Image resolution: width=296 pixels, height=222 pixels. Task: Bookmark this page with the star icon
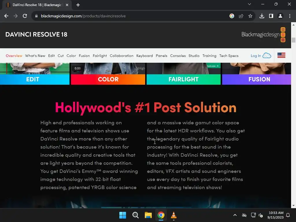pos(250,16)
